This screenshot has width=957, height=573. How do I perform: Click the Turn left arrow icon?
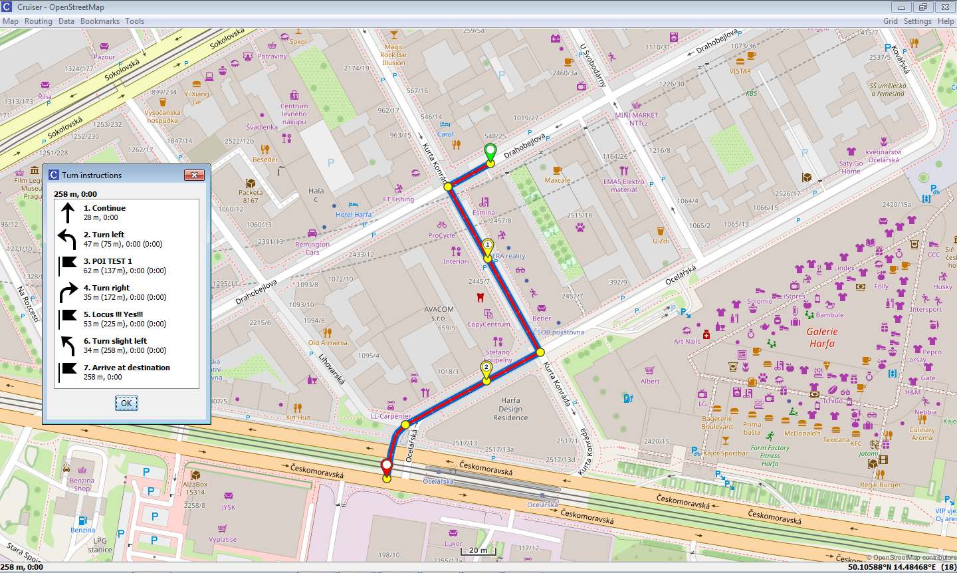(x=67, y=239)
